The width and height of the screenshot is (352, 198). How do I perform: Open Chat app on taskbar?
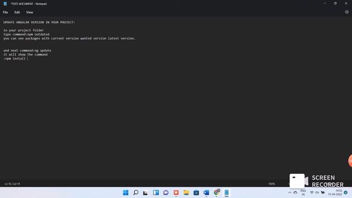tap(166, 193)
